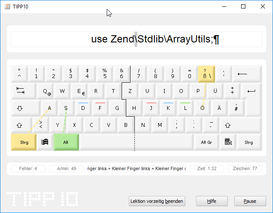
Task: Click the circumflex degree key
Action: (x=19, y=74)
